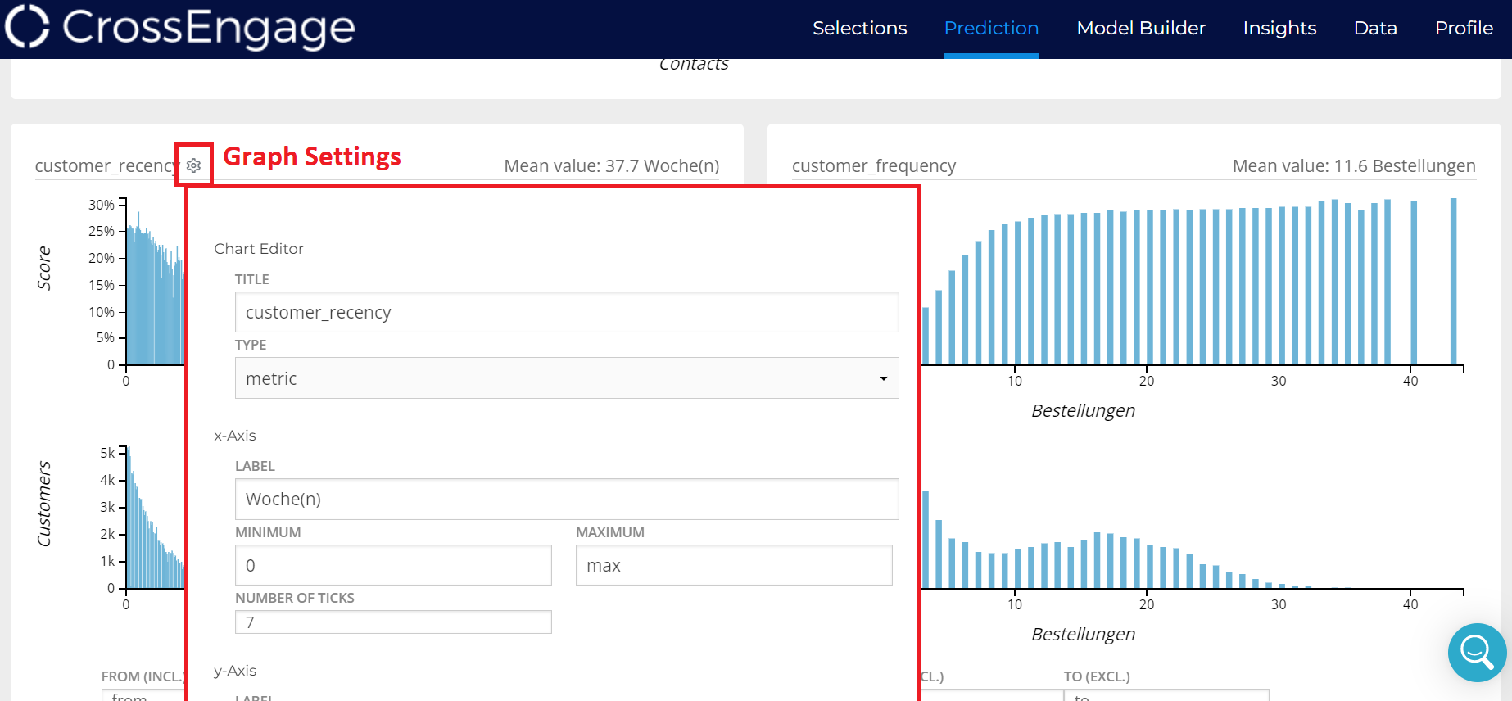The height and width of the screenshot is (701, 1512).
Task: Click the chart TITLE input field
Action: (x=566, y=312)
